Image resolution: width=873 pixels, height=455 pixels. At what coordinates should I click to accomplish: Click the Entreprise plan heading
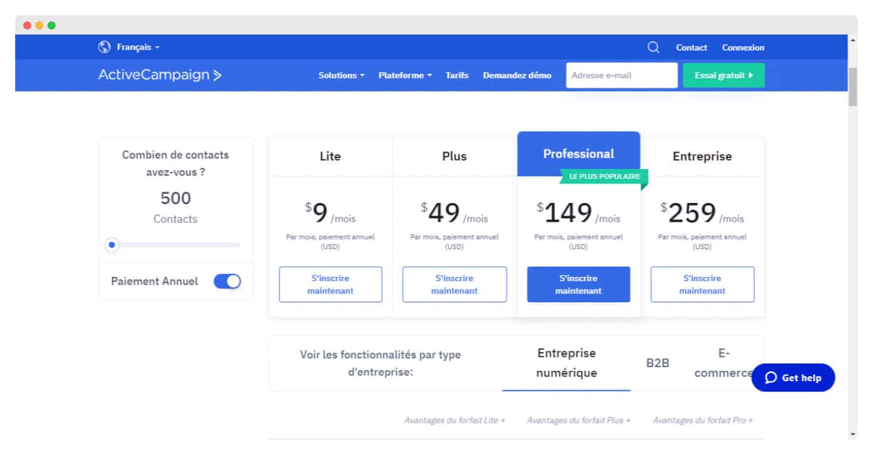702,156
